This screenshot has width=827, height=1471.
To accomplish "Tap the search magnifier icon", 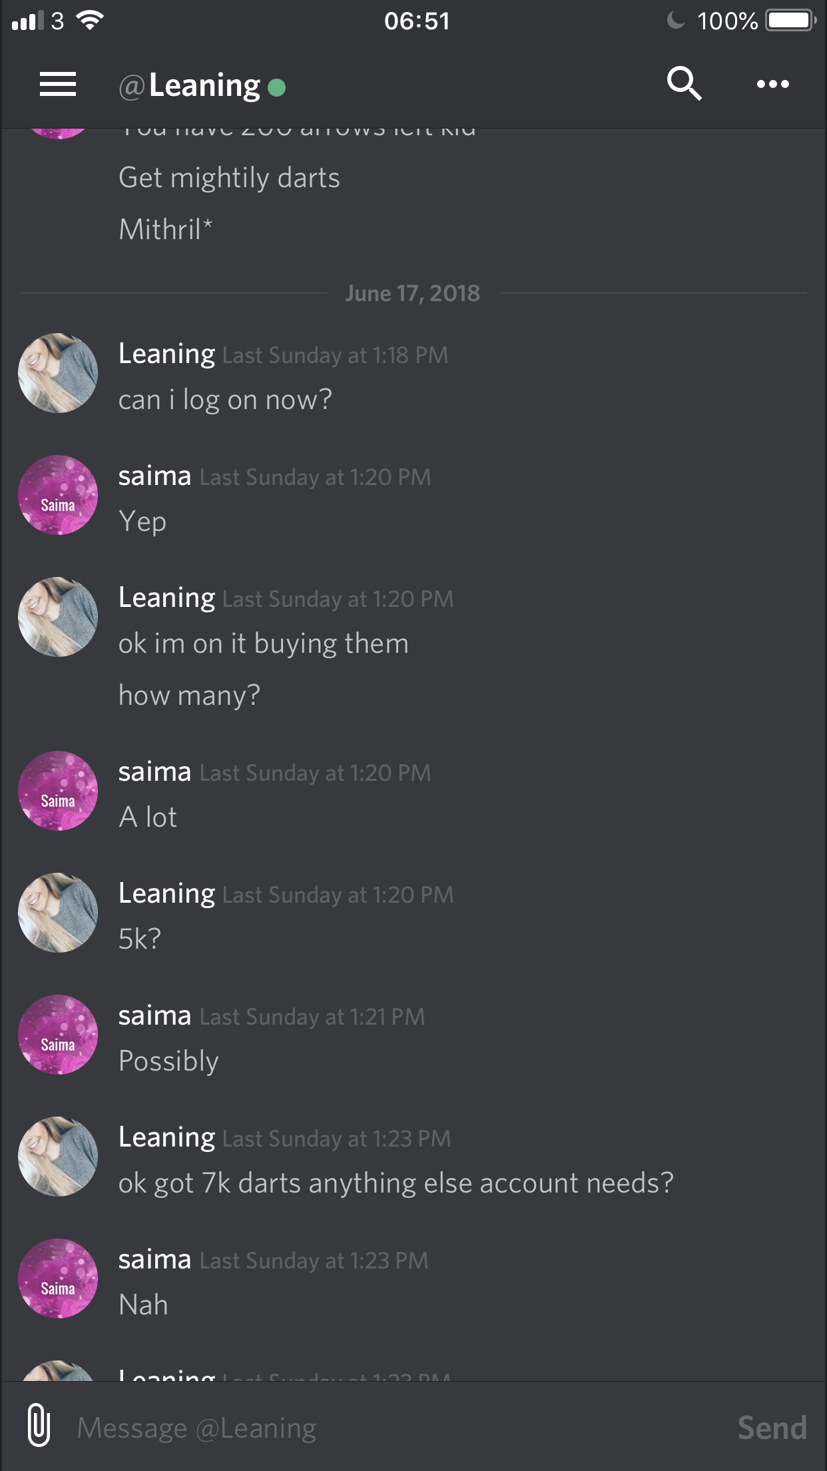I will pyautogui.click(x=685, y=84).
